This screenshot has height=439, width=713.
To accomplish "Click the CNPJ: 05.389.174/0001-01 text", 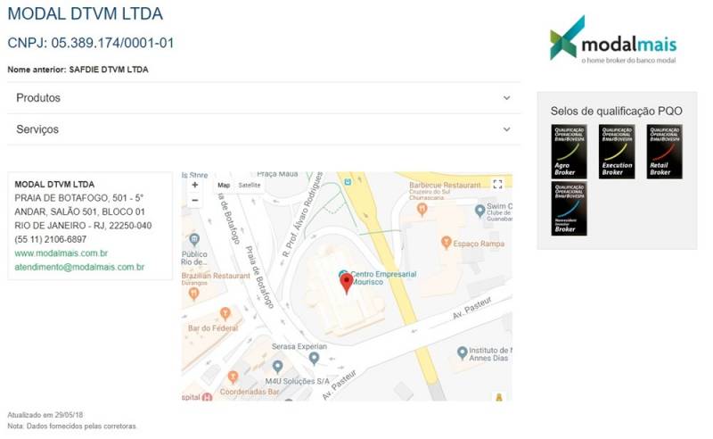I will click(x=91, y=43).
